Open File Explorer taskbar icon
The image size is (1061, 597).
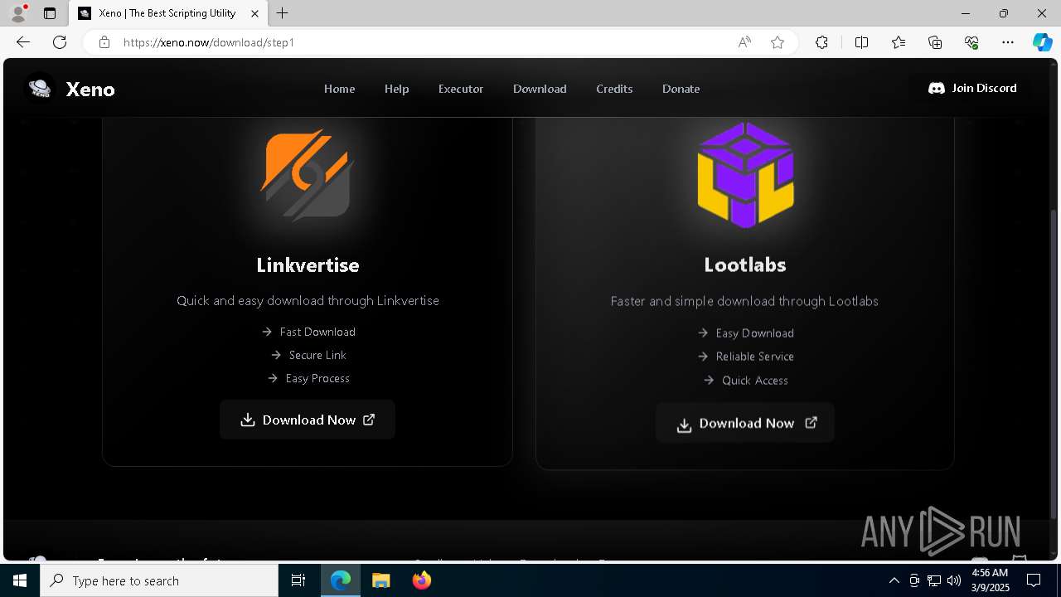[380, 580]
